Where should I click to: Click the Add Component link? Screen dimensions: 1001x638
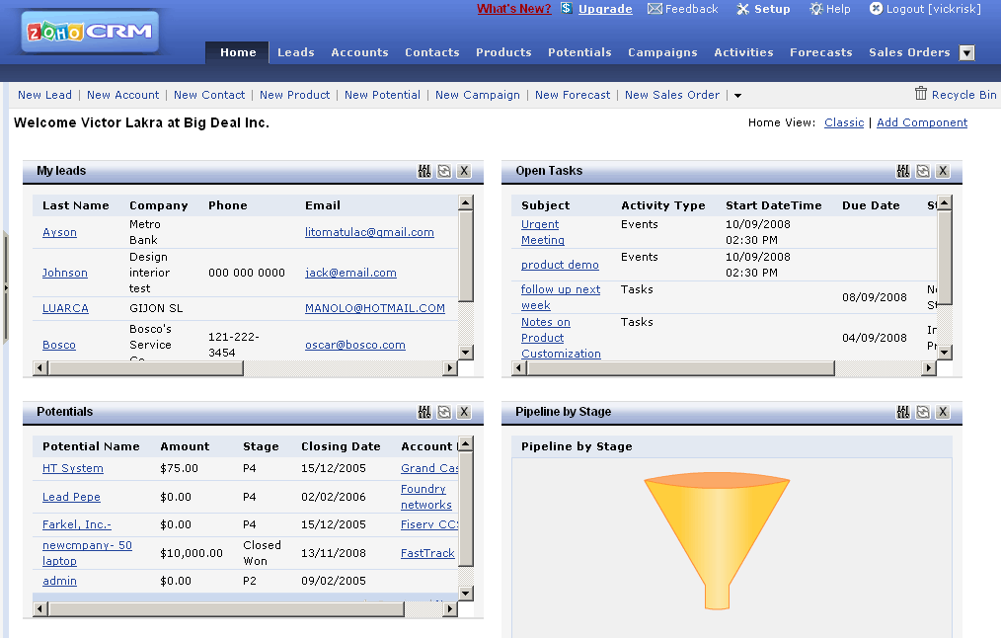[x=922, y=122]
